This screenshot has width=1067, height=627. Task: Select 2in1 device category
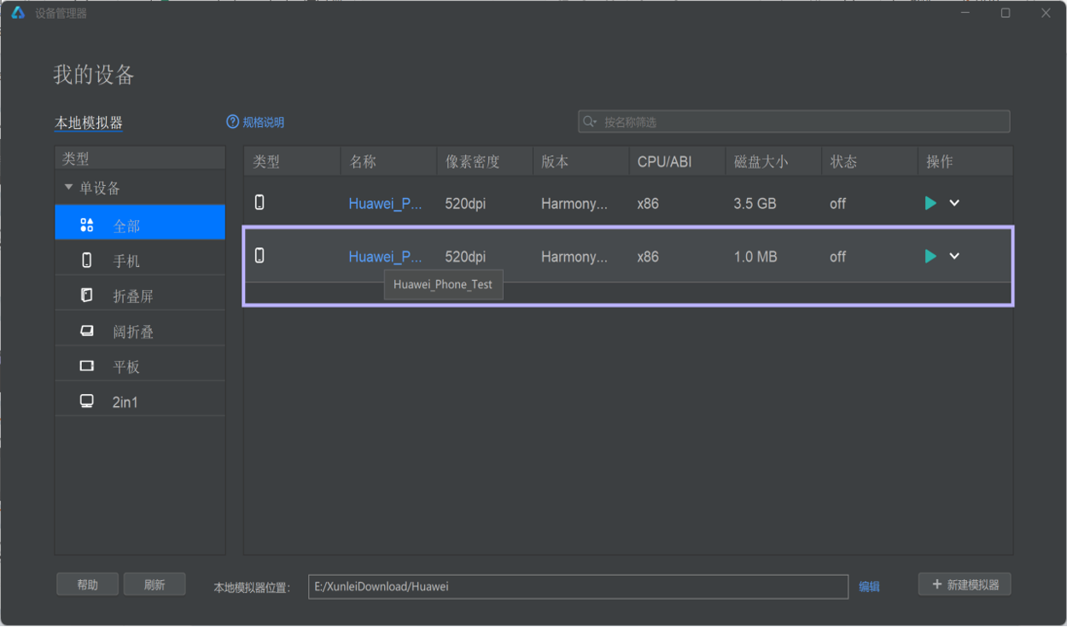click(x=140, y=402)
